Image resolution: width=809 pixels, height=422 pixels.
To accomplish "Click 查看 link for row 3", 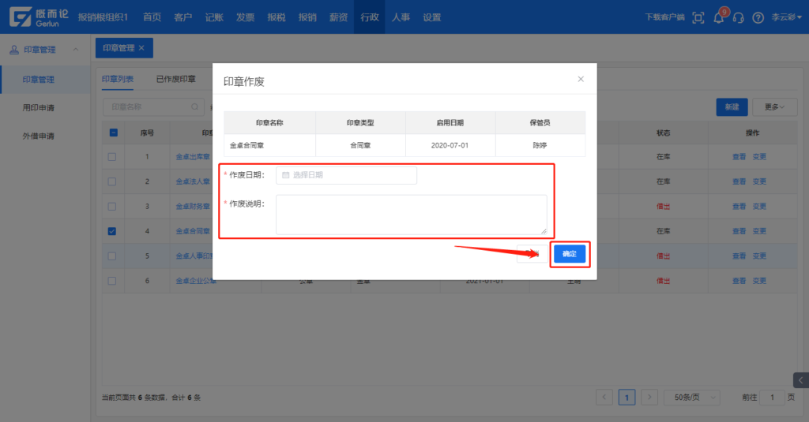I will pyautogui.click(x=739, y=206).
